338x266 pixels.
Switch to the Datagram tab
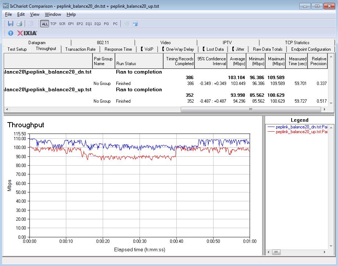(37, 43)
